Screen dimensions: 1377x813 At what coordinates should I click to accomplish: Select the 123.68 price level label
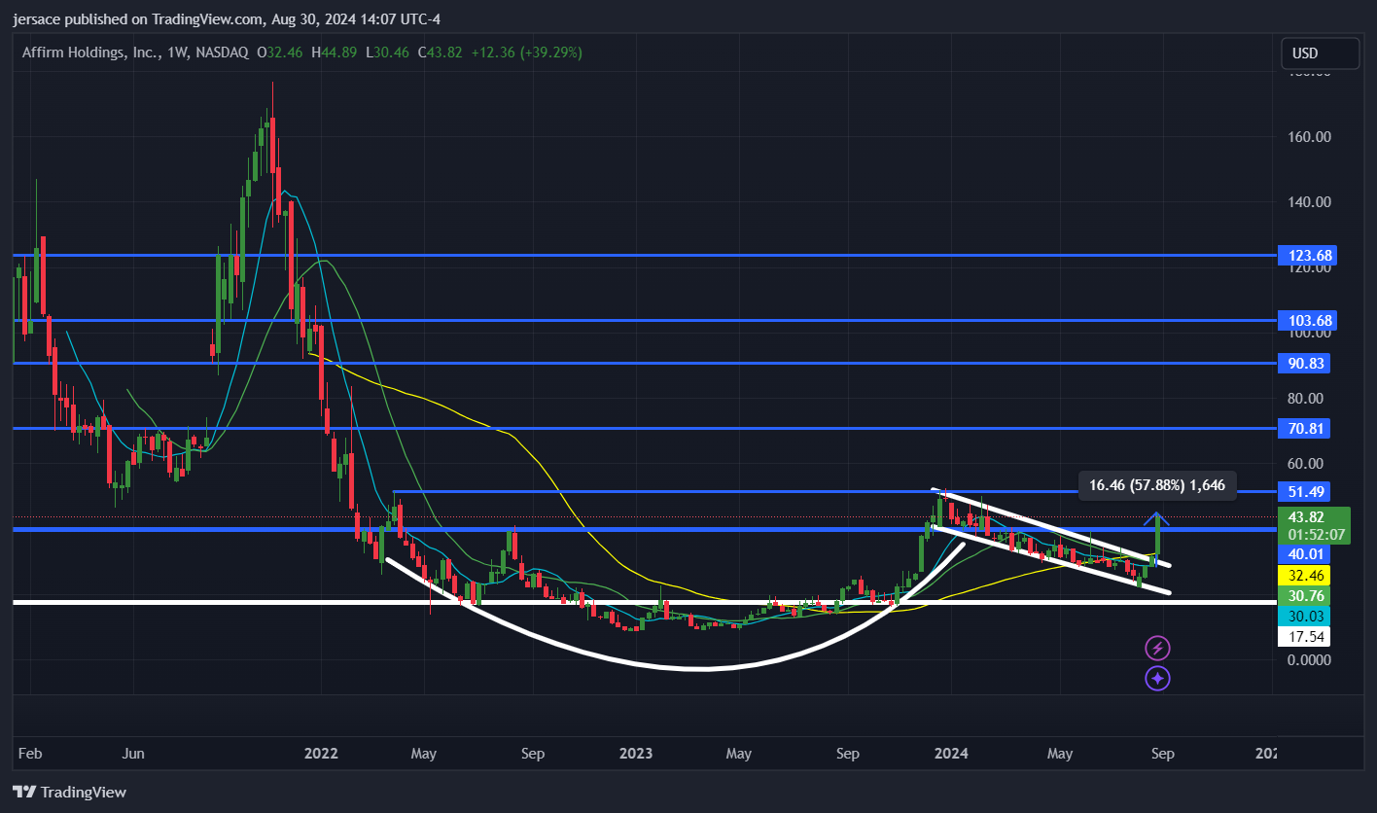point(1309,256)
